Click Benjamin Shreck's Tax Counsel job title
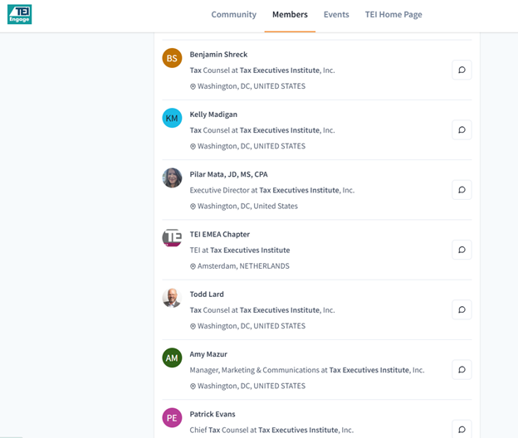518x438 pixels. pyautogui.click(x=262, y=71)
